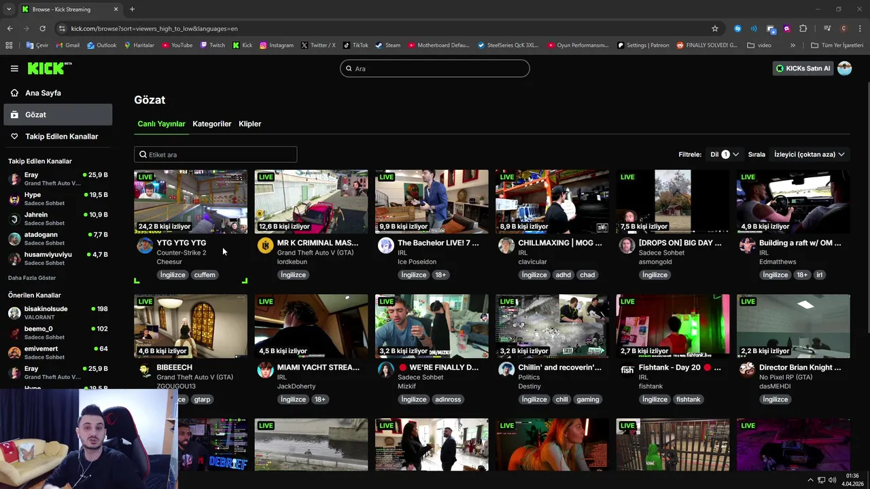Select Gözat in the sidebar

click(x=58, y=115)
